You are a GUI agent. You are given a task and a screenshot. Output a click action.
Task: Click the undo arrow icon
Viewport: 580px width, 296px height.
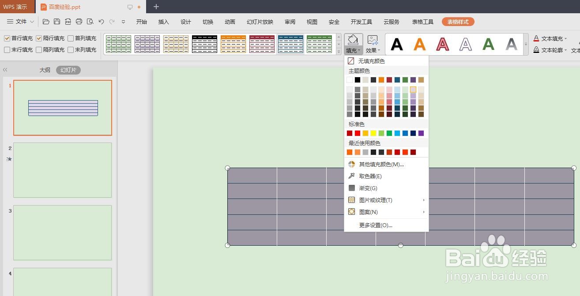tap(101, 22)
